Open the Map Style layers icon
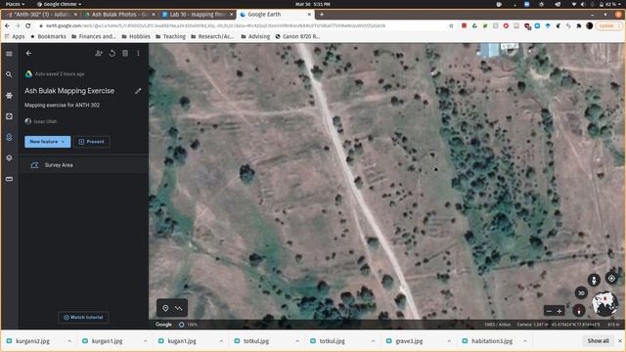 tap(9, 158)
